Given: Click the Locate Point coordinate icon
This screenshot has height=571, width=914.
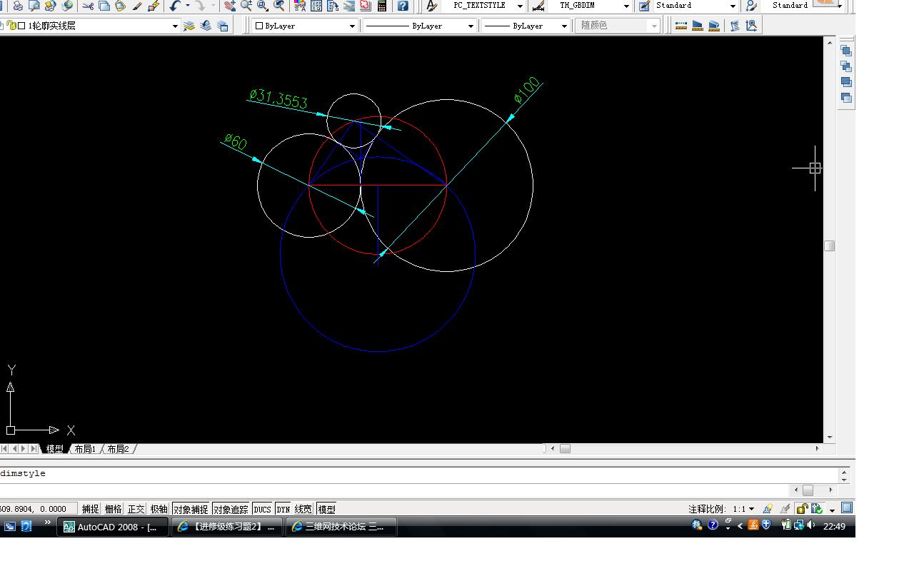Looking at the screenshot, I should click(751, 26).
